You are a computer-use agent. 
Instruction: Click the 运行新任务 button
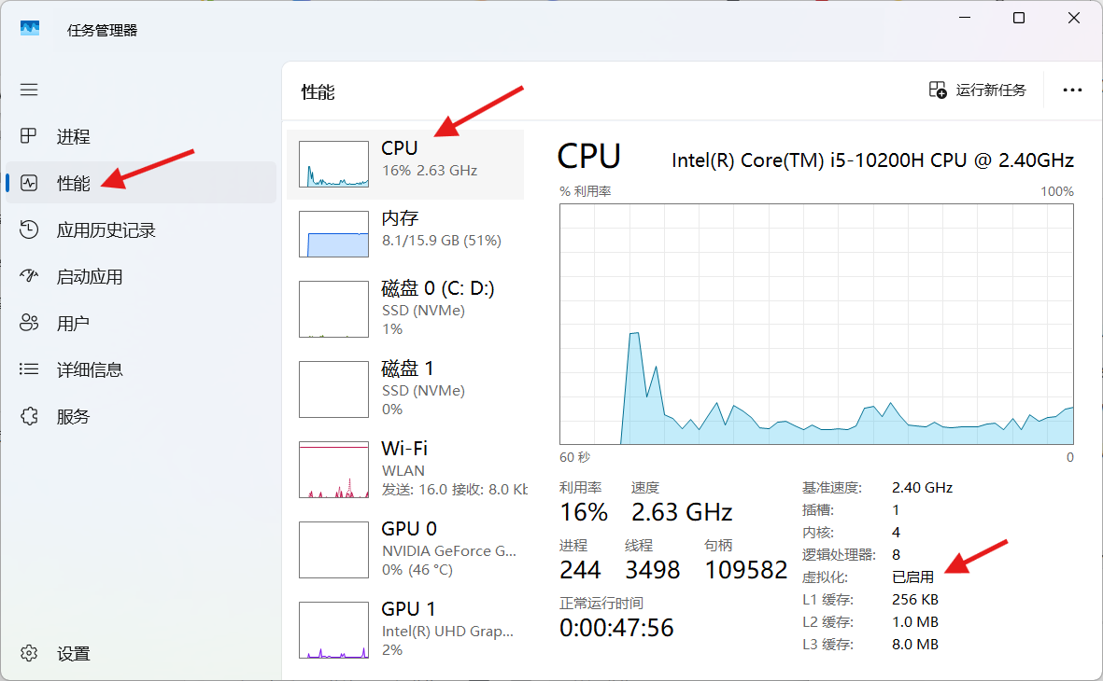click(x=978, y=90)
